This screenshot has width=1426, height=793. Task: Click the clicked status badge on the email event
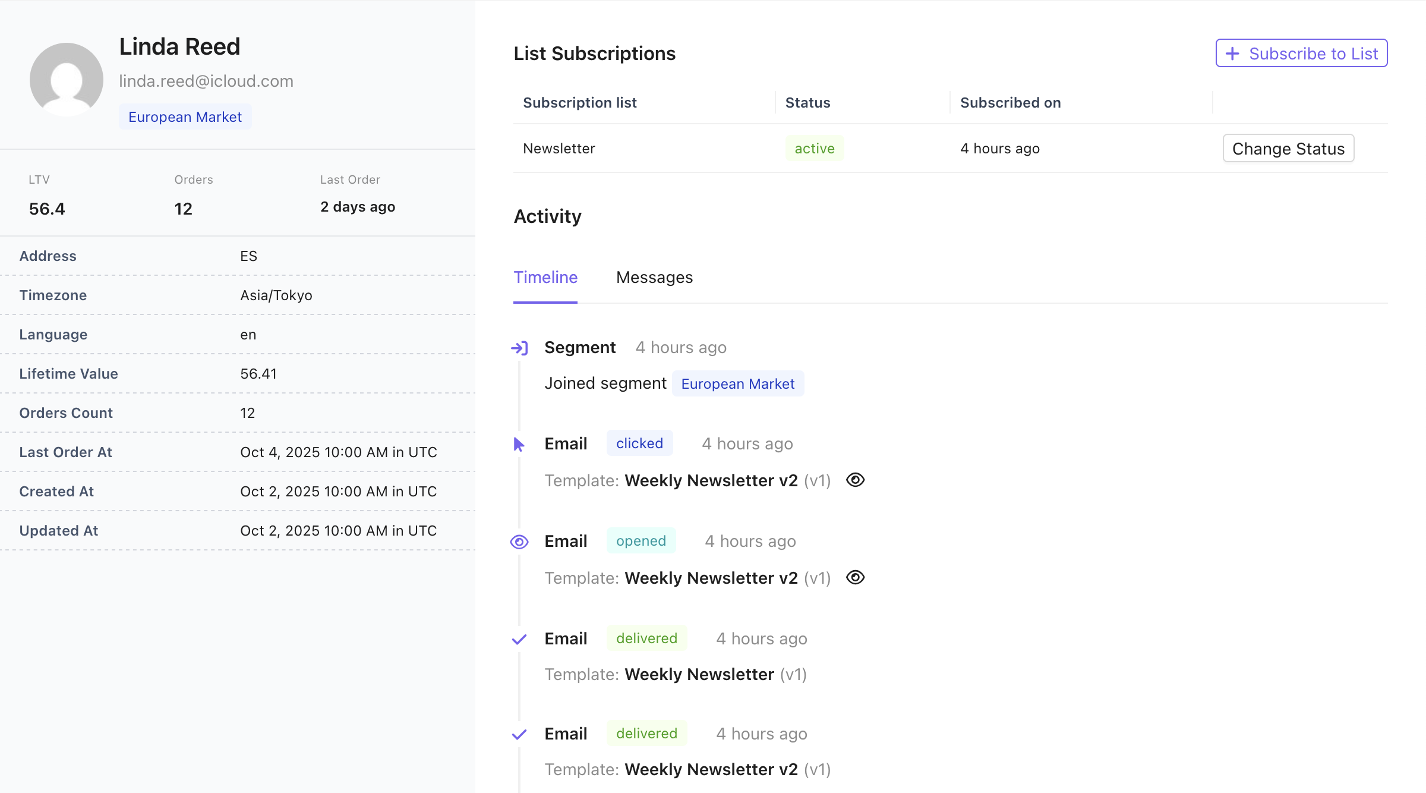pyautogui.click(x=639, y=443)
